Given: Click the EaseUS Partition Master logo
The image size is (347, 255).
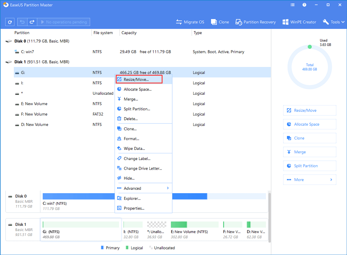Looking at the screenshot, I should [6, 5].
